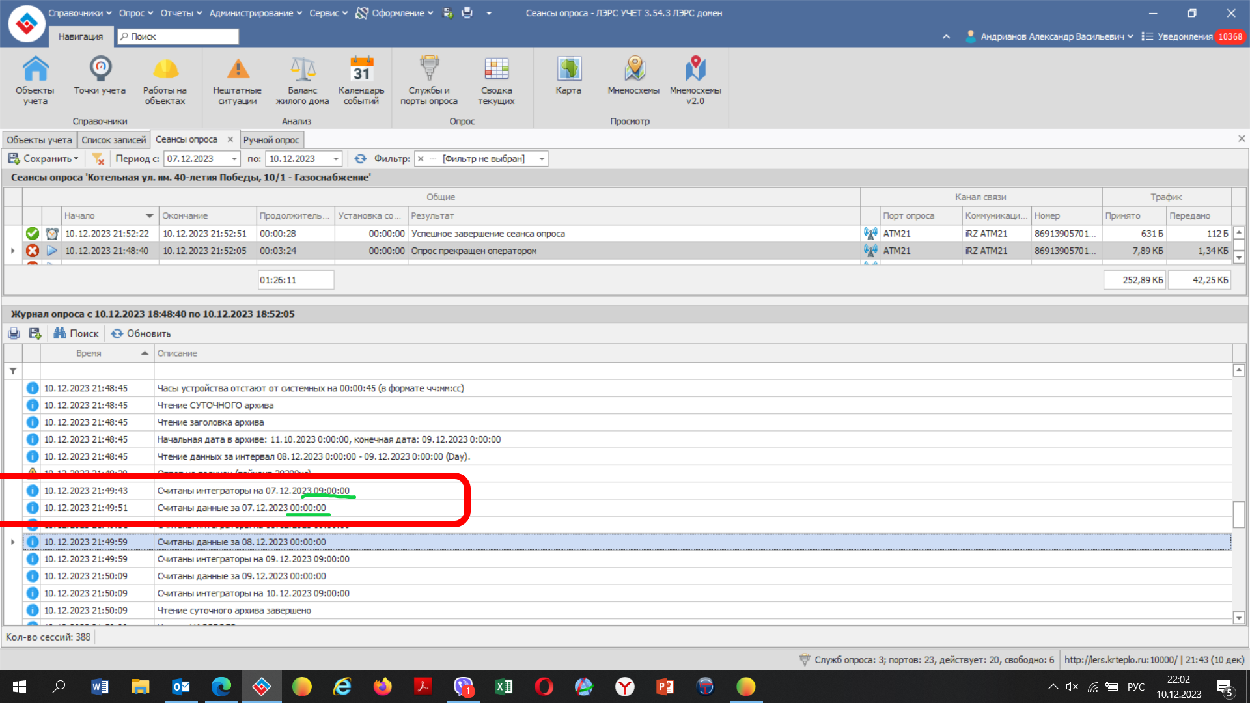Open Нештатные ситуации warning icon
Image resolution: width=1250 pixels, height=703 pixels.
click(x=238, y=81)
